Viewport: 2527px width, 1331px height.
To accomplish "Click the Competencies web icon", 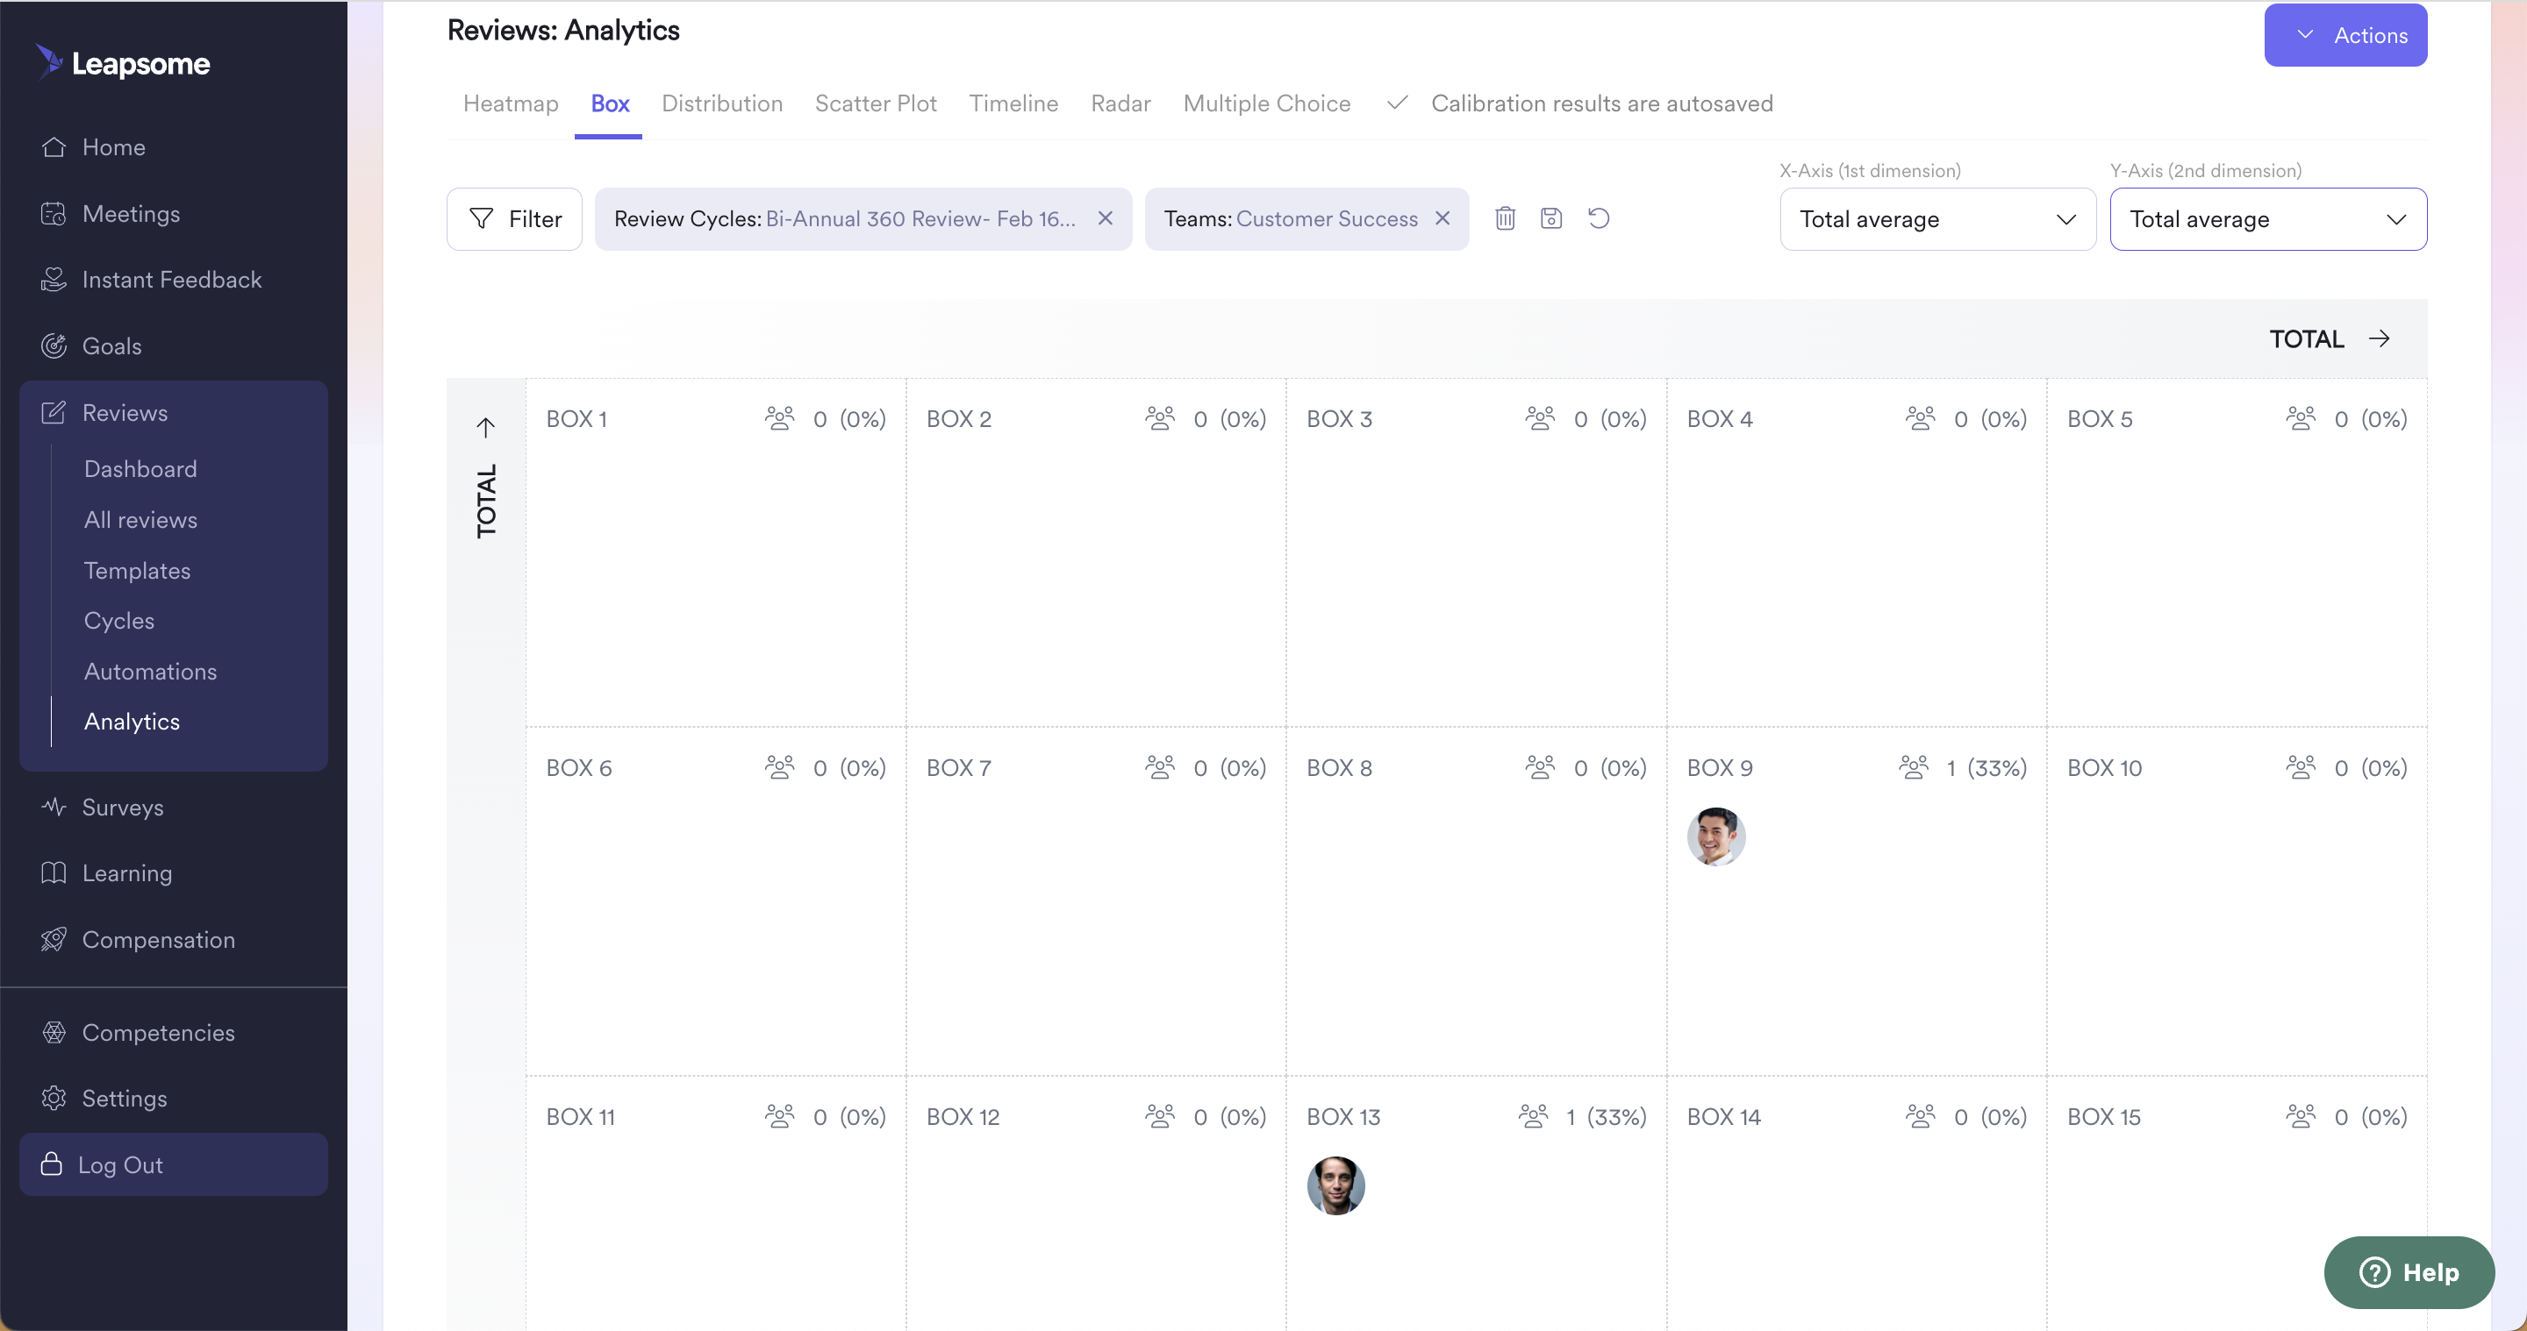I will (x=54, y=1032).
